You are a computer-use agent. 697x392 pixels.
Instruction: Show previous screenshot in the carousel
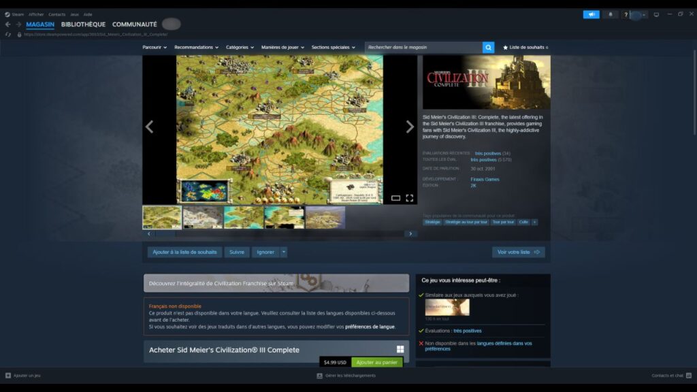coord(149,127)
